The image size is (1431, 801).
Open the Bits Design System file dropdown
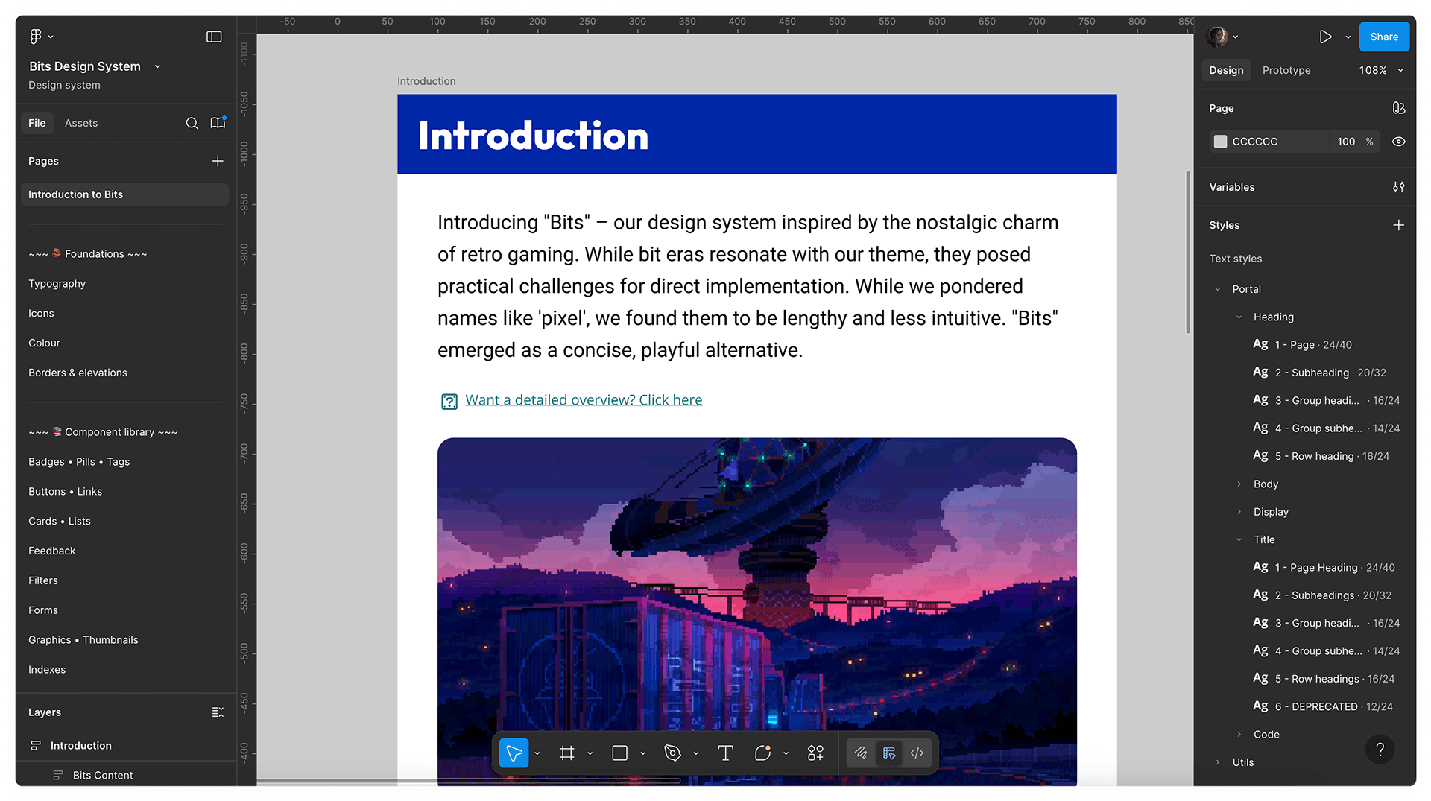tap(157, 66)
